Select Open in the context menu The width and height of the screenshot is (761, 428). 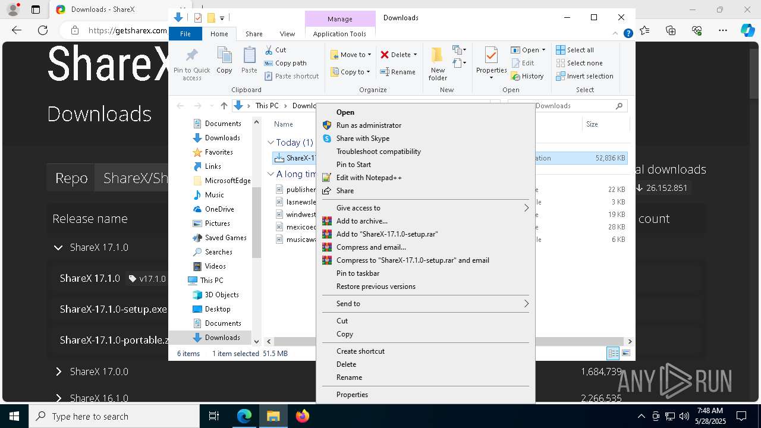345,112
